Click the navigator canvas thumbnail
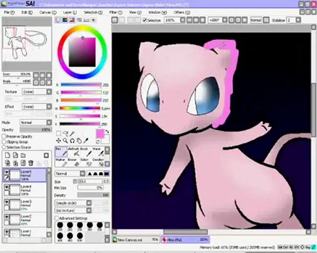317x253 pixels. [x=27, y=44]
